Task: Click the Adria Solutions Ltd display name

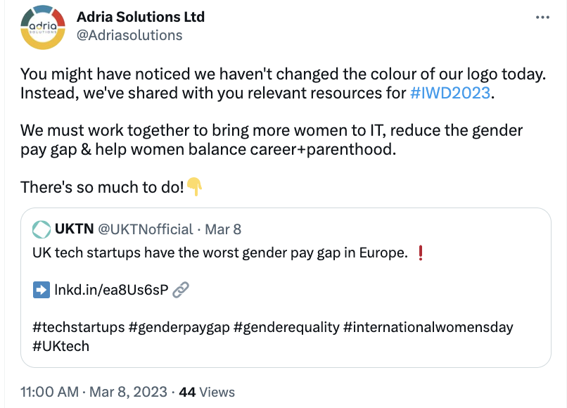Action: 140,17
